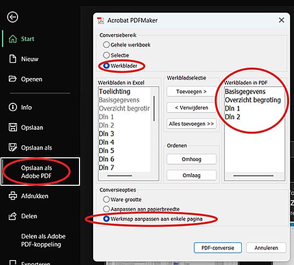The image size is (294, 265).
Task: Click the PDF-conversie button
Action: [218, 248]
